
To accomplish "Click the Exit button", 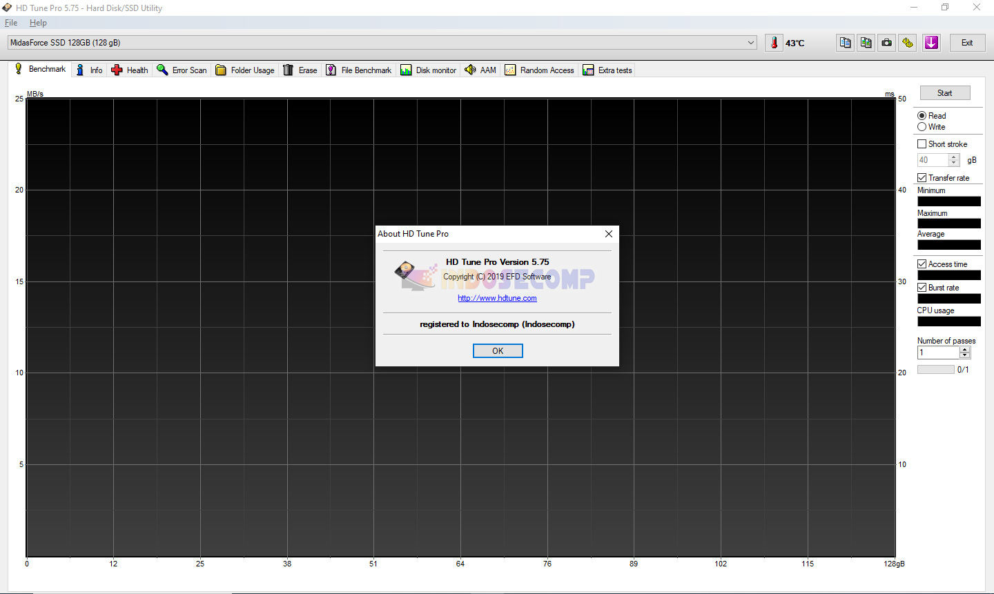I will (967, 43).
